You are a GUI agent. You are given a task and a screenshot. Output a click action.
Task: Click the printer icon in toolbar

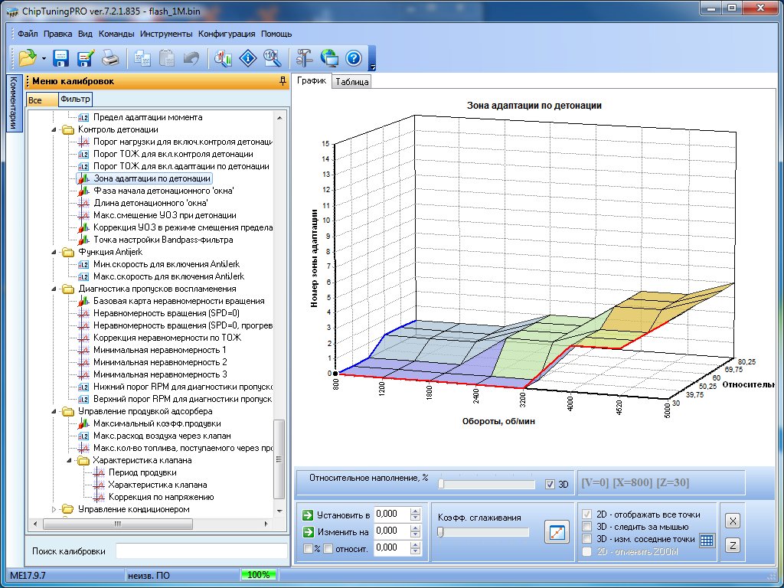pos(110,57)
